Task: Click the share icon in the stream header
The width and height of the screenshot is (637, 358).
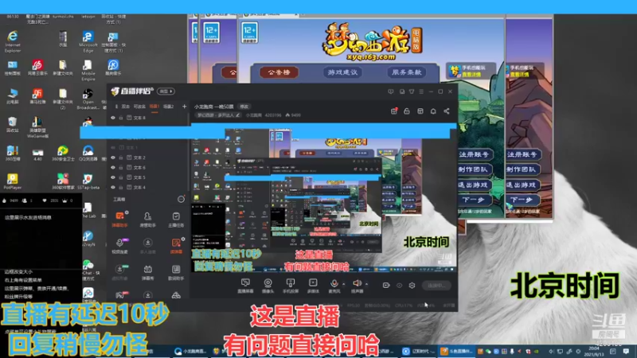Action: [447, 111]
